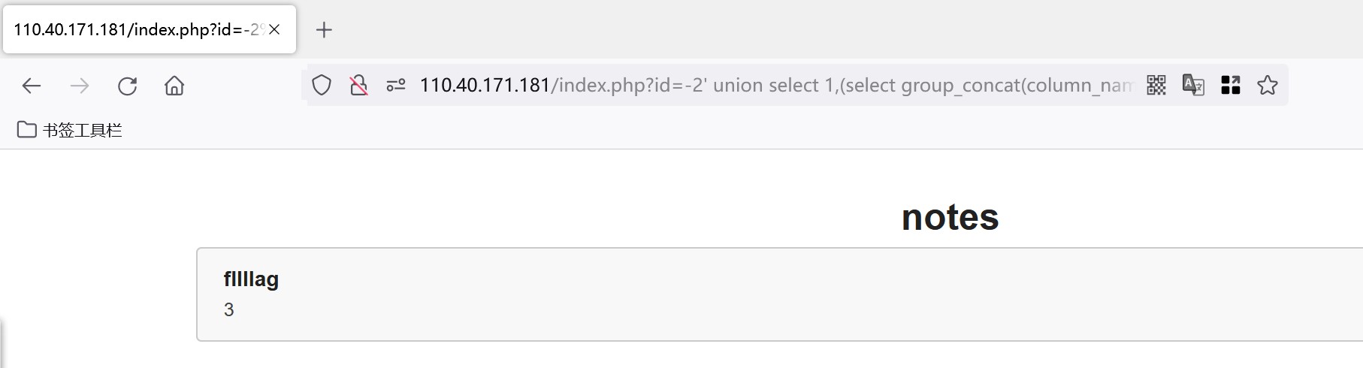Open a new tab
Viewport: 1363px width, 368px height.
[x=324, y=29]
